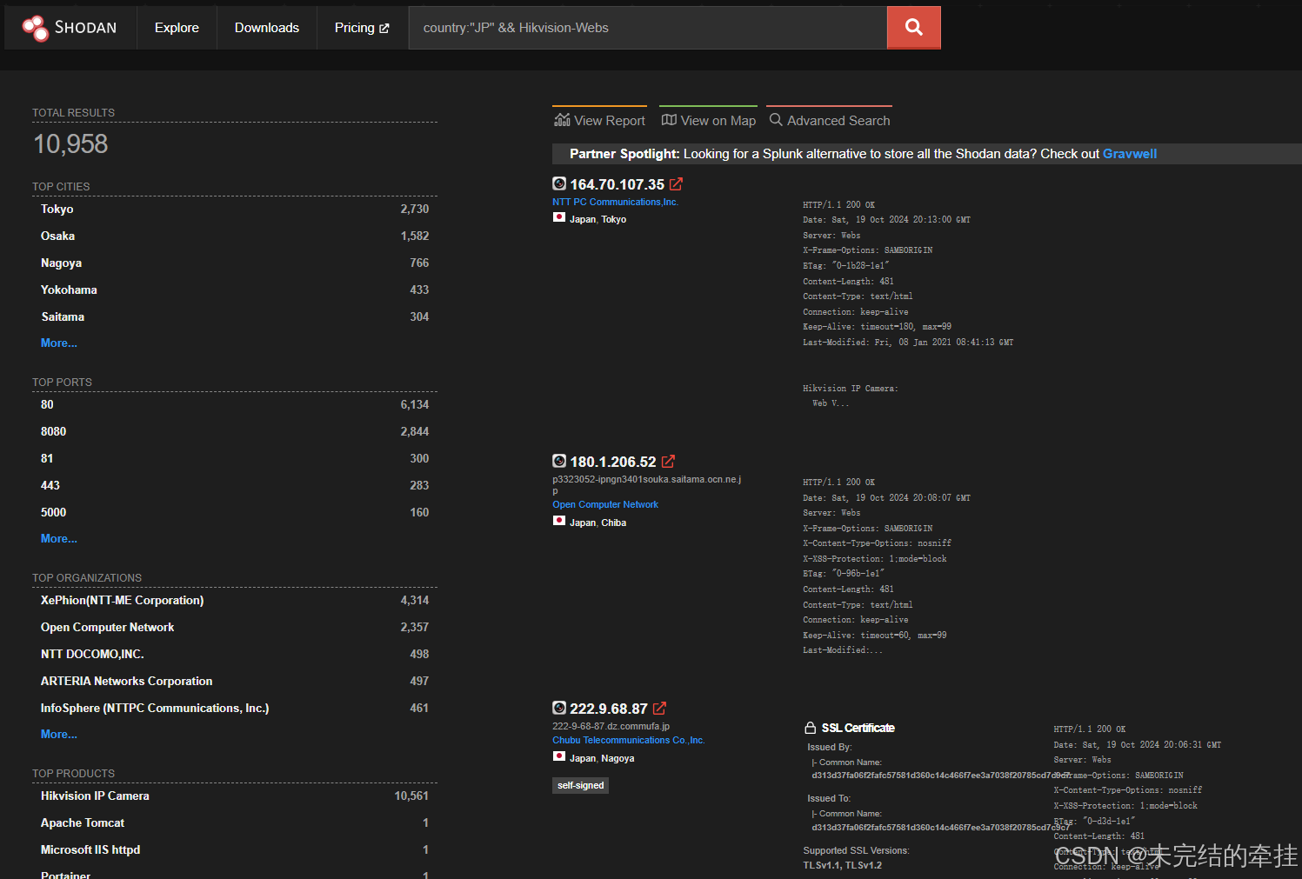Click the 222-9-68-87.dz.commufa.jp hostname
Image resolution: width=1302 pixels, height=879 pixels.
pos(611,726)
